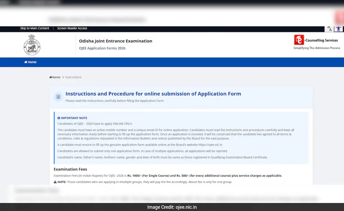Open the Screen Reader Access link

(x=72, y=28)
